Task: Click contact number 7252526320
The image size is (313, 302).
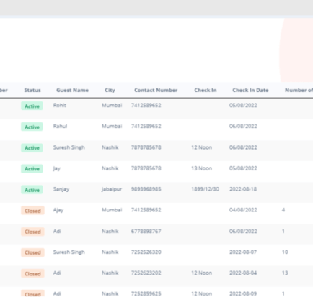Action: click(146, 252)
